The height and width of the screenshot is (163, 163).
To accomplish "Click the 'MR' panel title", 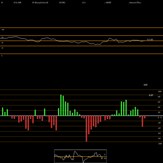I will (x=145, y=85).
